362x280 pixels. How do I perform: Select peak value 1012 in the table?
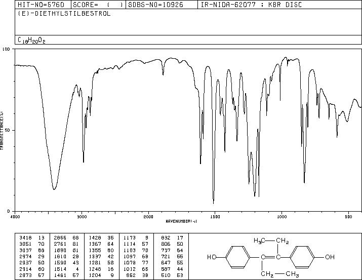130,269
